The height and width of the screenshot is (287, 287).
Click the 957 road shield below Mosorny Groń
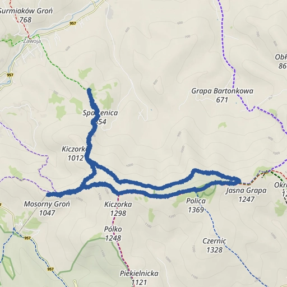tap(27, 238)
